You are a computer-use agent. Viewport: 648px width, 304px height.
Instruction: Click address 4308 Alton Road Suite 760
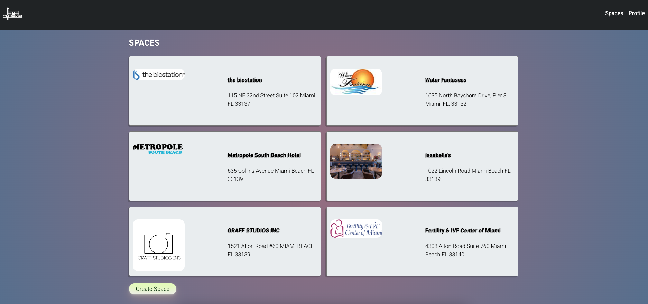coord(465,250)
